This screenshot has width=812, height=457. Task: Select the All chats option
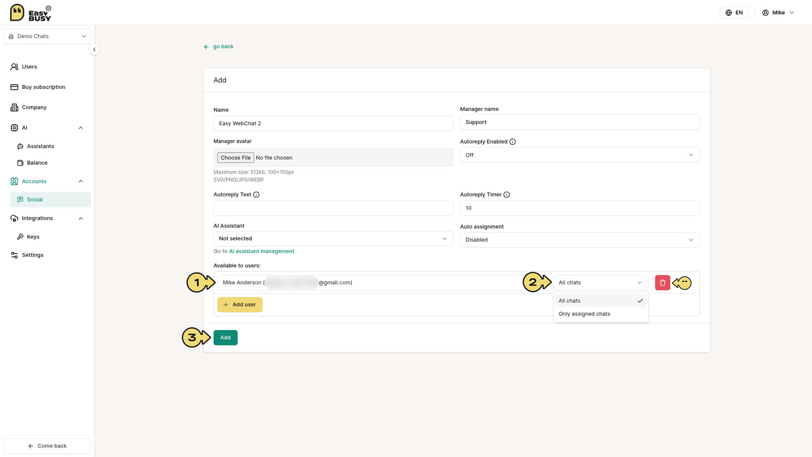pos(601,301)
